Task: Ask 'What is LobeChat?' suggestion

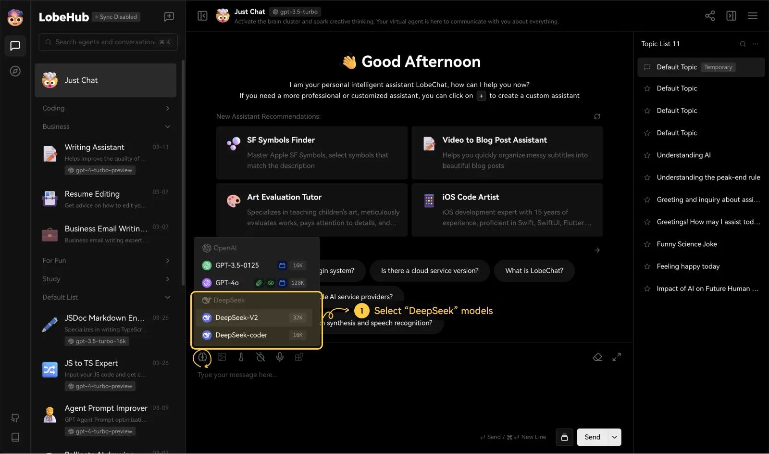Action: point(534,271)
